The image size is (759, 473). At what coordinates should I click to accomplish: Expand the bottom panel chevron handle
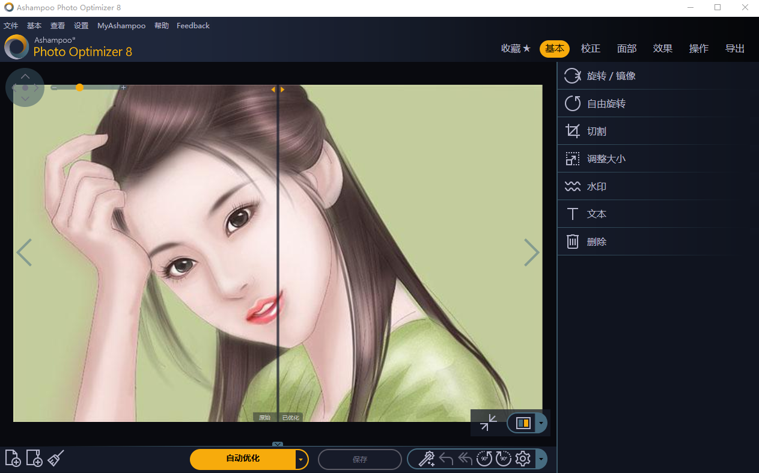point(278,445)
